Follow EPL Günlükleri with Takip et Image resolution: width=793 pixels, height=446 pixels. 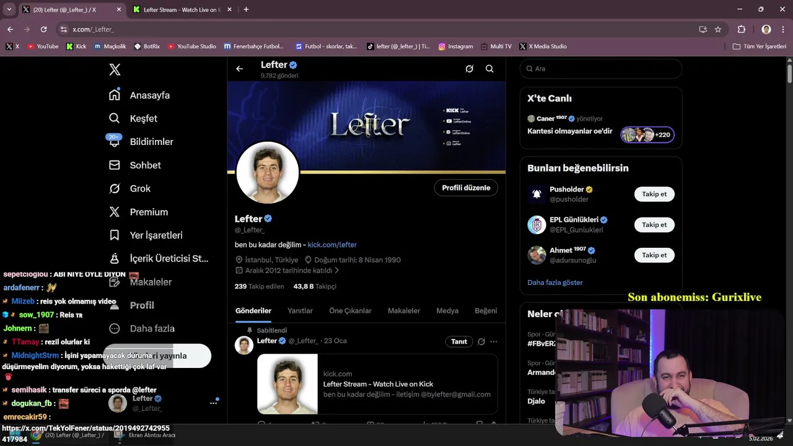click(x=654, y=225)
